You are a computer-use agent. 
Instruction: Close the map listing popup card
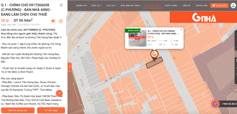[x=181, y=30]
